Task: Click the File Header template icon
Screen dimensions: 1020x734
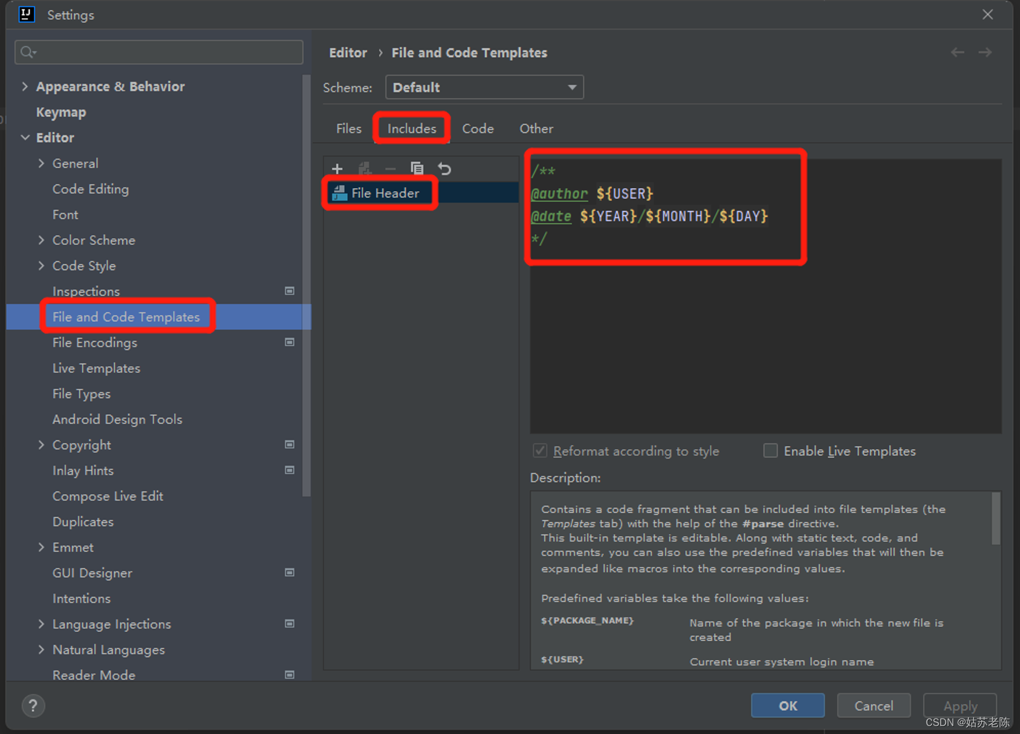Action: [x=339, y=193]
